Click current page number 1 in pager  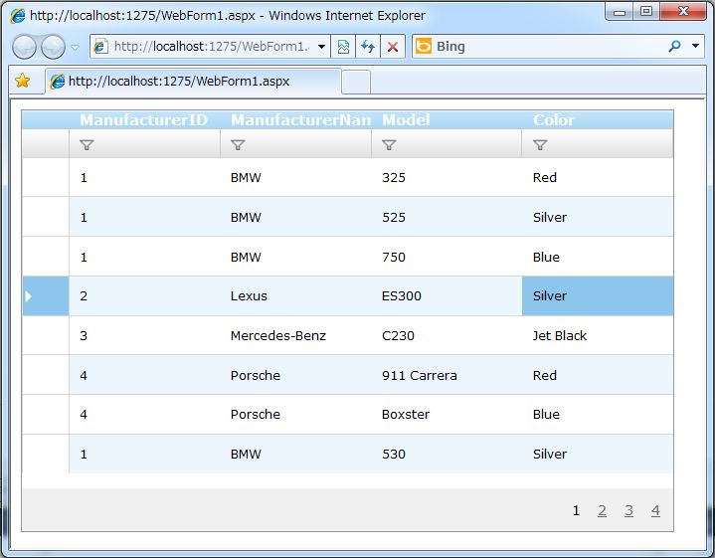576,510
